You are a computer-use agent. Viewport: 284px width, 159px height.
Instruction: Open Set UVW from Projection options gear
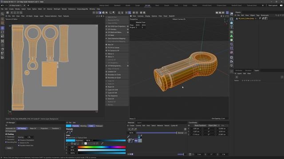point(128,26)
